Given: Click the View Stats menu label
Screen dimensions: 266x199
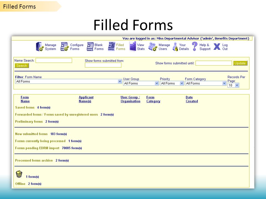Looking at the screenshot, I should tap(141, 47).
